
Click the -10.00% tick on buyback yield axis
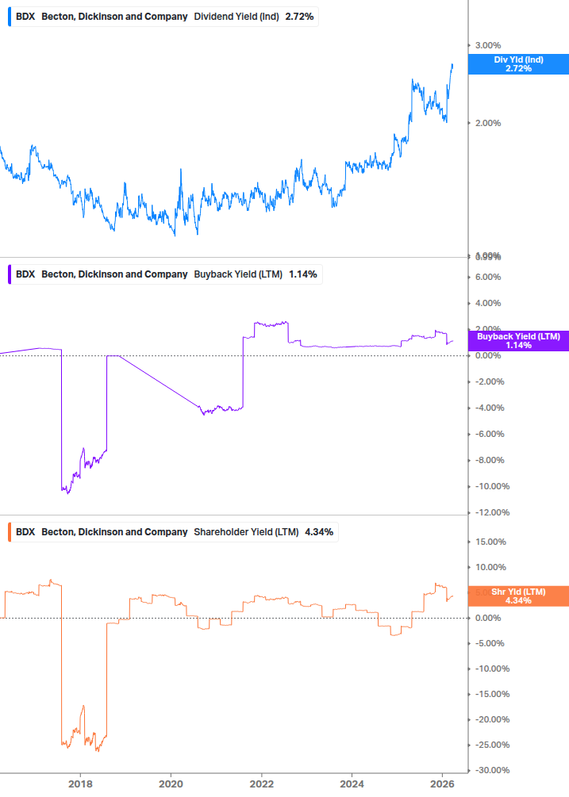tap(492, 486)
